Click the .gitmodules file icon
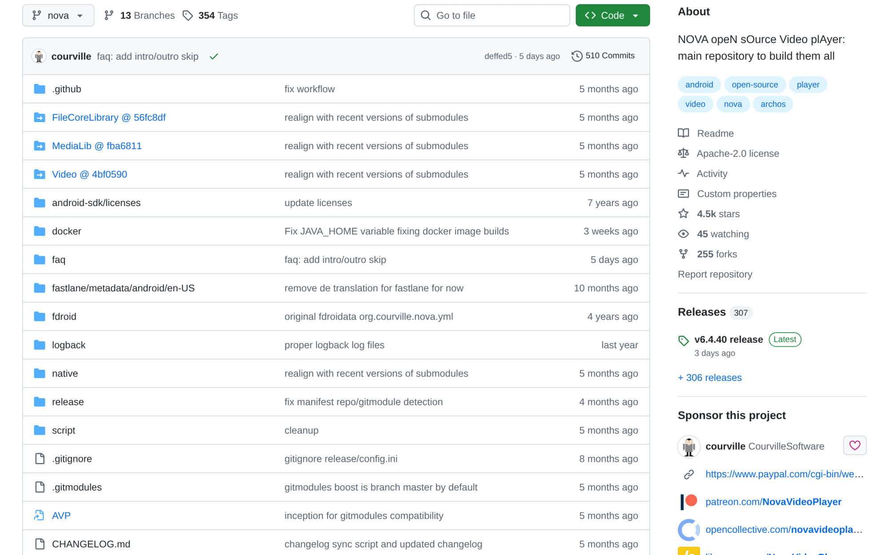Image resolution: width=889 pixels, height=555 pixels. pos(40,487)
